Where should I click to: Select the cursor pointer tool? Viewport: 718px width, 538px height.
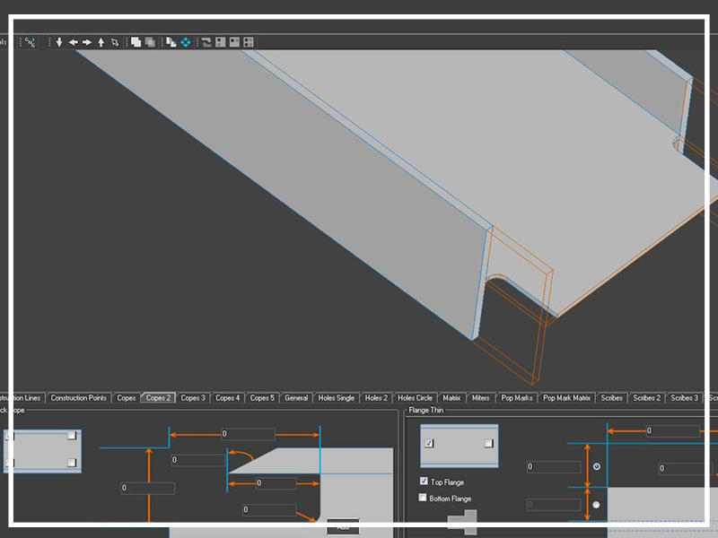[x=115, y=42]
